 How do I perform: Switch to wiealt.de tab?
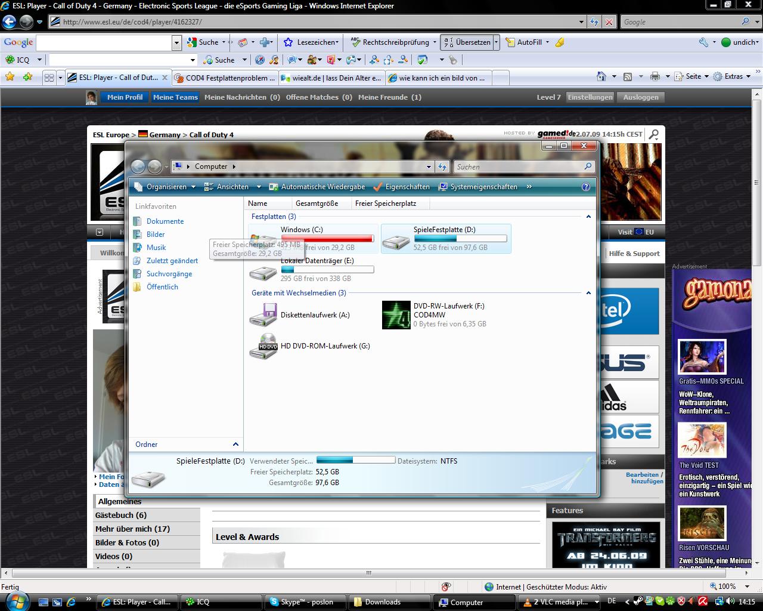click(332, 78)
